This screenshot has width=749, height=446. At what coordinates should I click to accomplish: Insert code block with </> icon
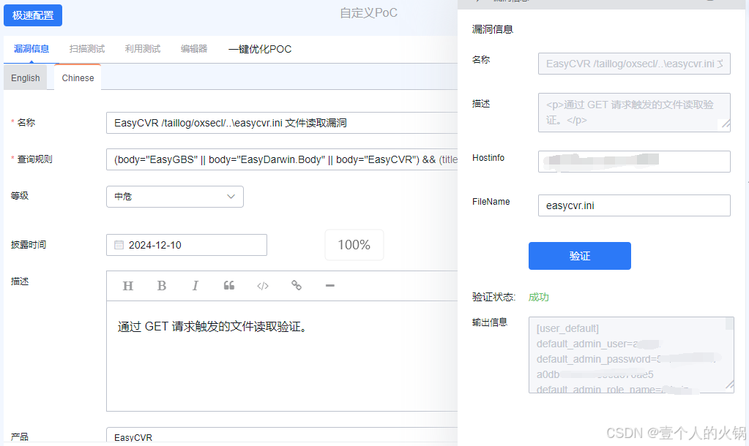[x=263, y=286]
